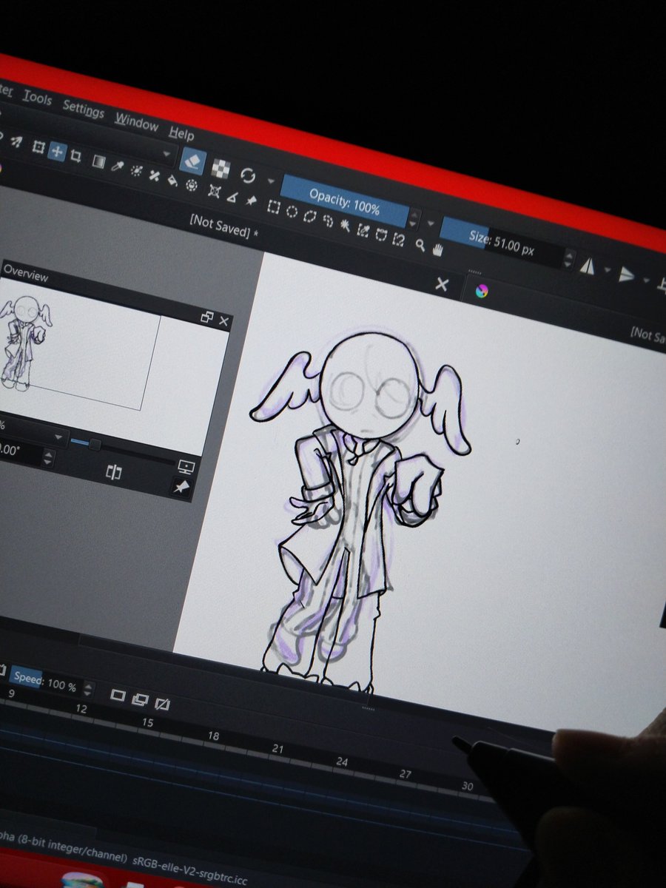Open the dropdown arrow after Opacity slider

[x=431, y=223]
